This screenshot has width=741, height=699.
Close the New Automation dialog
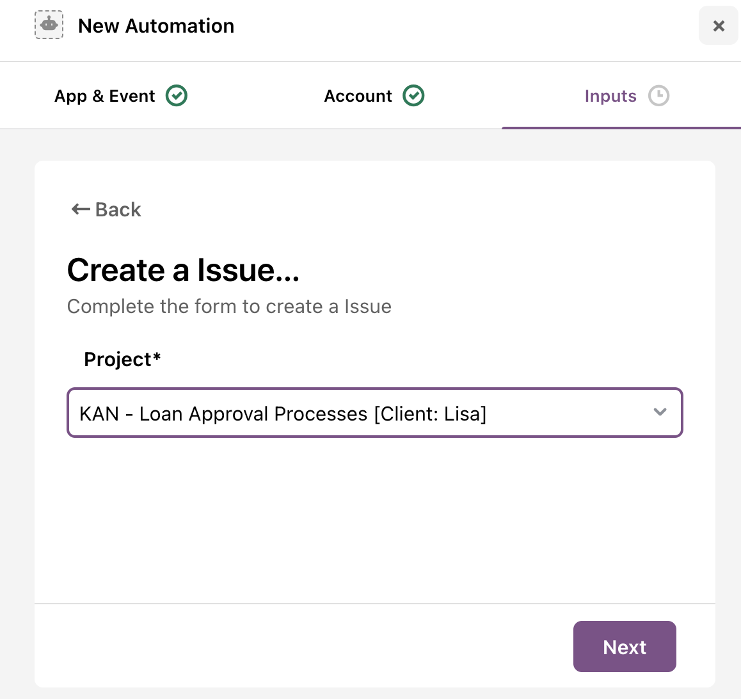coord(719,26)
